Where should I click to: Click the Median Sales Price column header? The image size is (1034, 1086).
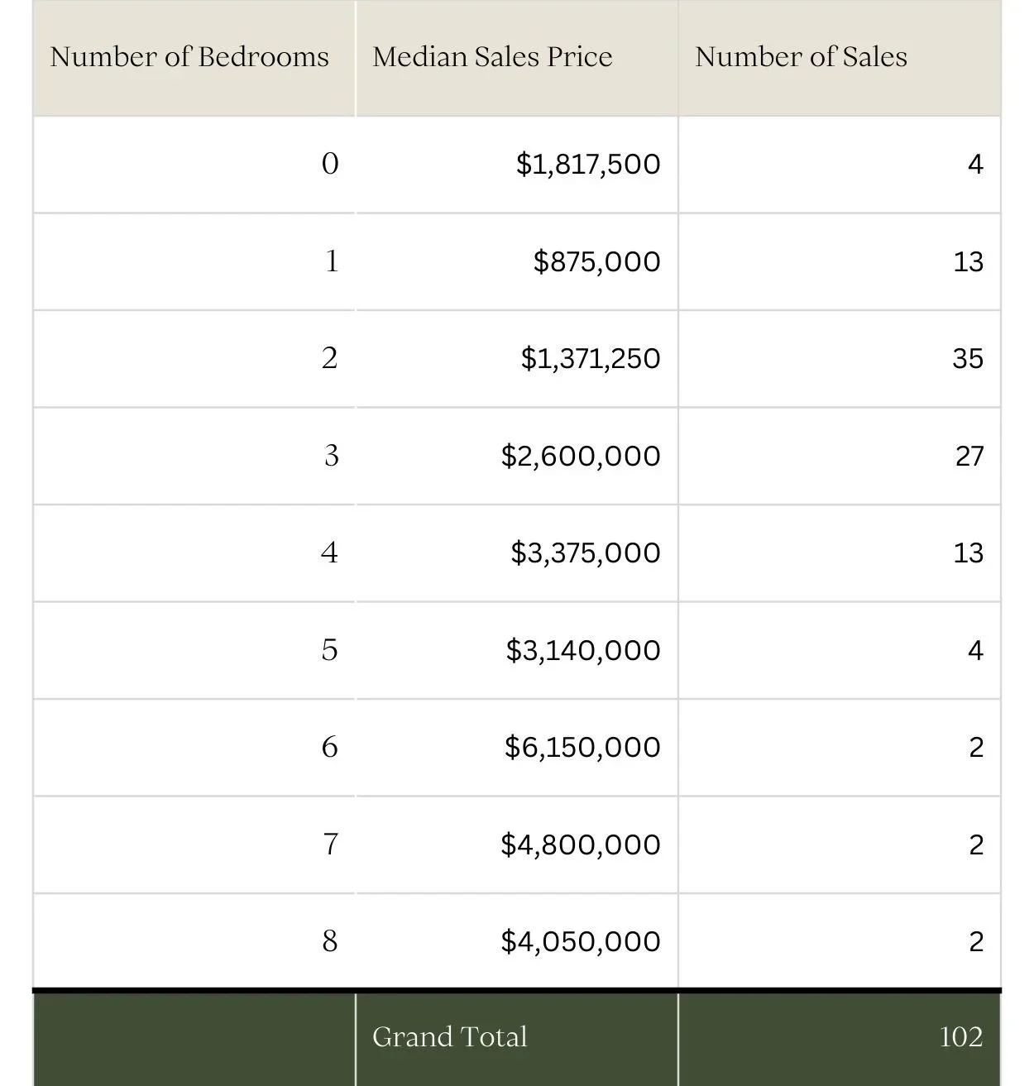point(492,57)
